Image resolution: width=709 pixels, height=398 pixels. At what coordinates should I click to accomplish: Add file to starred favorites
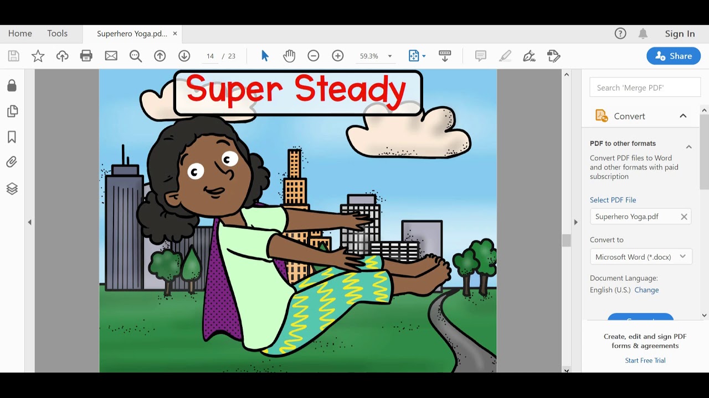(38, 56)
